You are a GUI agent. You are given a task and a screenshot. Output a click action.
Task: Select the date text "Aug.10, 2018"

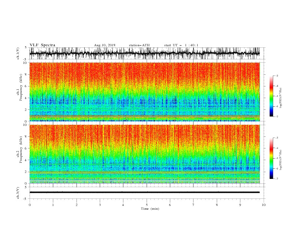[105, 45]
